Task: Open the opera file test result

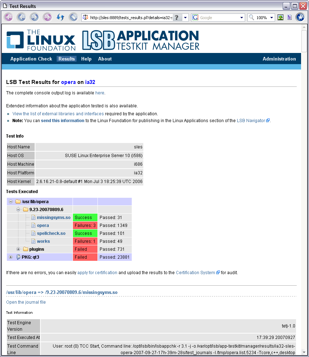Action: pyautogui.click(x=43, y=226)
